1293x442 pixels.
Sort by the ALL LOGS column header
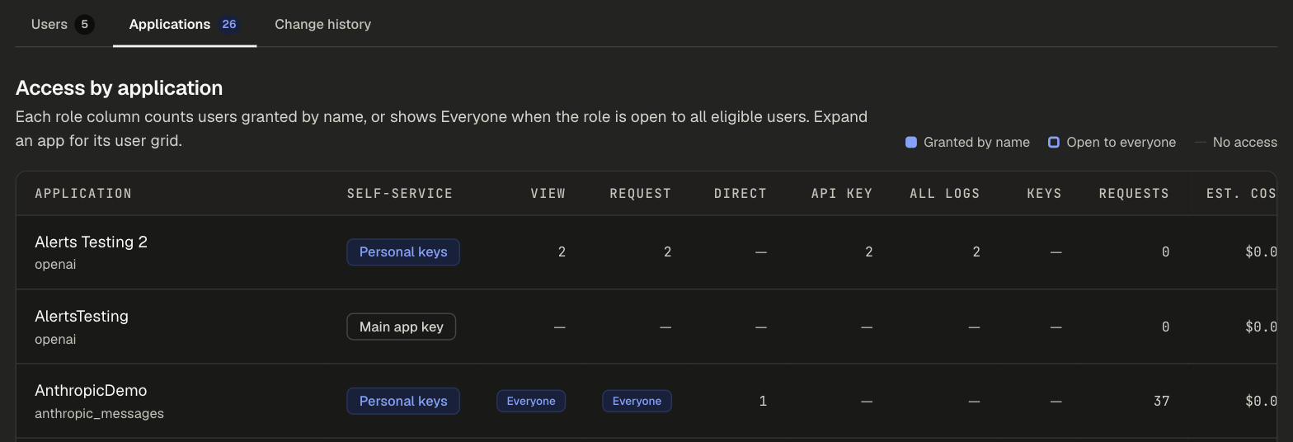click(945, 193)
